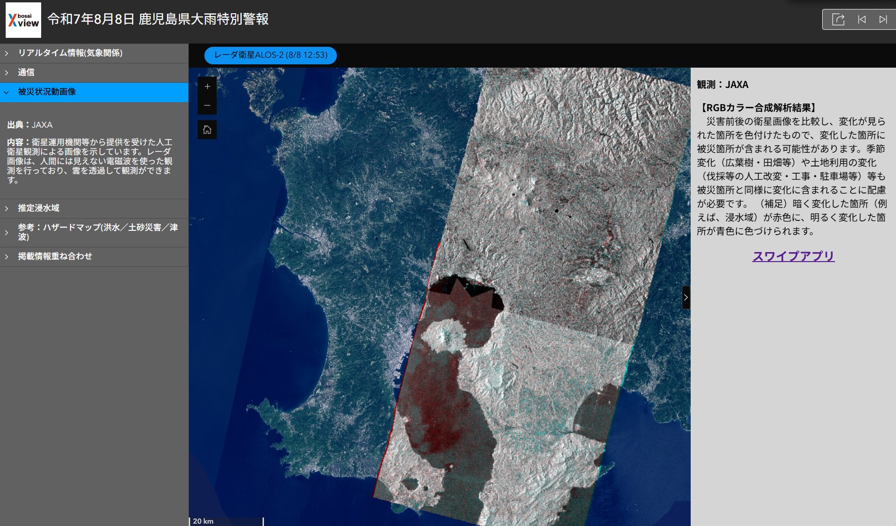Viewport: 896px width, 526px height.
Task: Reset map to home view
Action: point(207,130)
